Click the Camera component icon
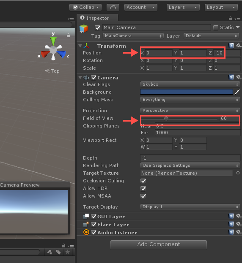Screen dimensions: 242x263 coord(86,78)
